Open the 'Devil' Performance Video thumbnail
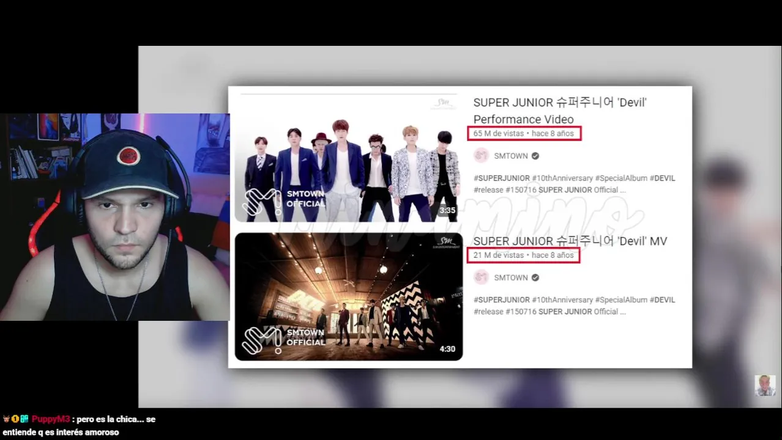The width and height of the screenshot is (782, 440). click(x=349, y=158)
